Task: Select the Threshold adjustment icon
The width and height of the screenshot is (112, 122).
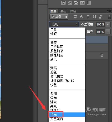Action: tap(76, 3)
